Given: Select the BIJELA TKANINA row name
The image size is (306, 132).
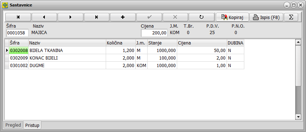Looking at the screenshot, I should [67, 51].
